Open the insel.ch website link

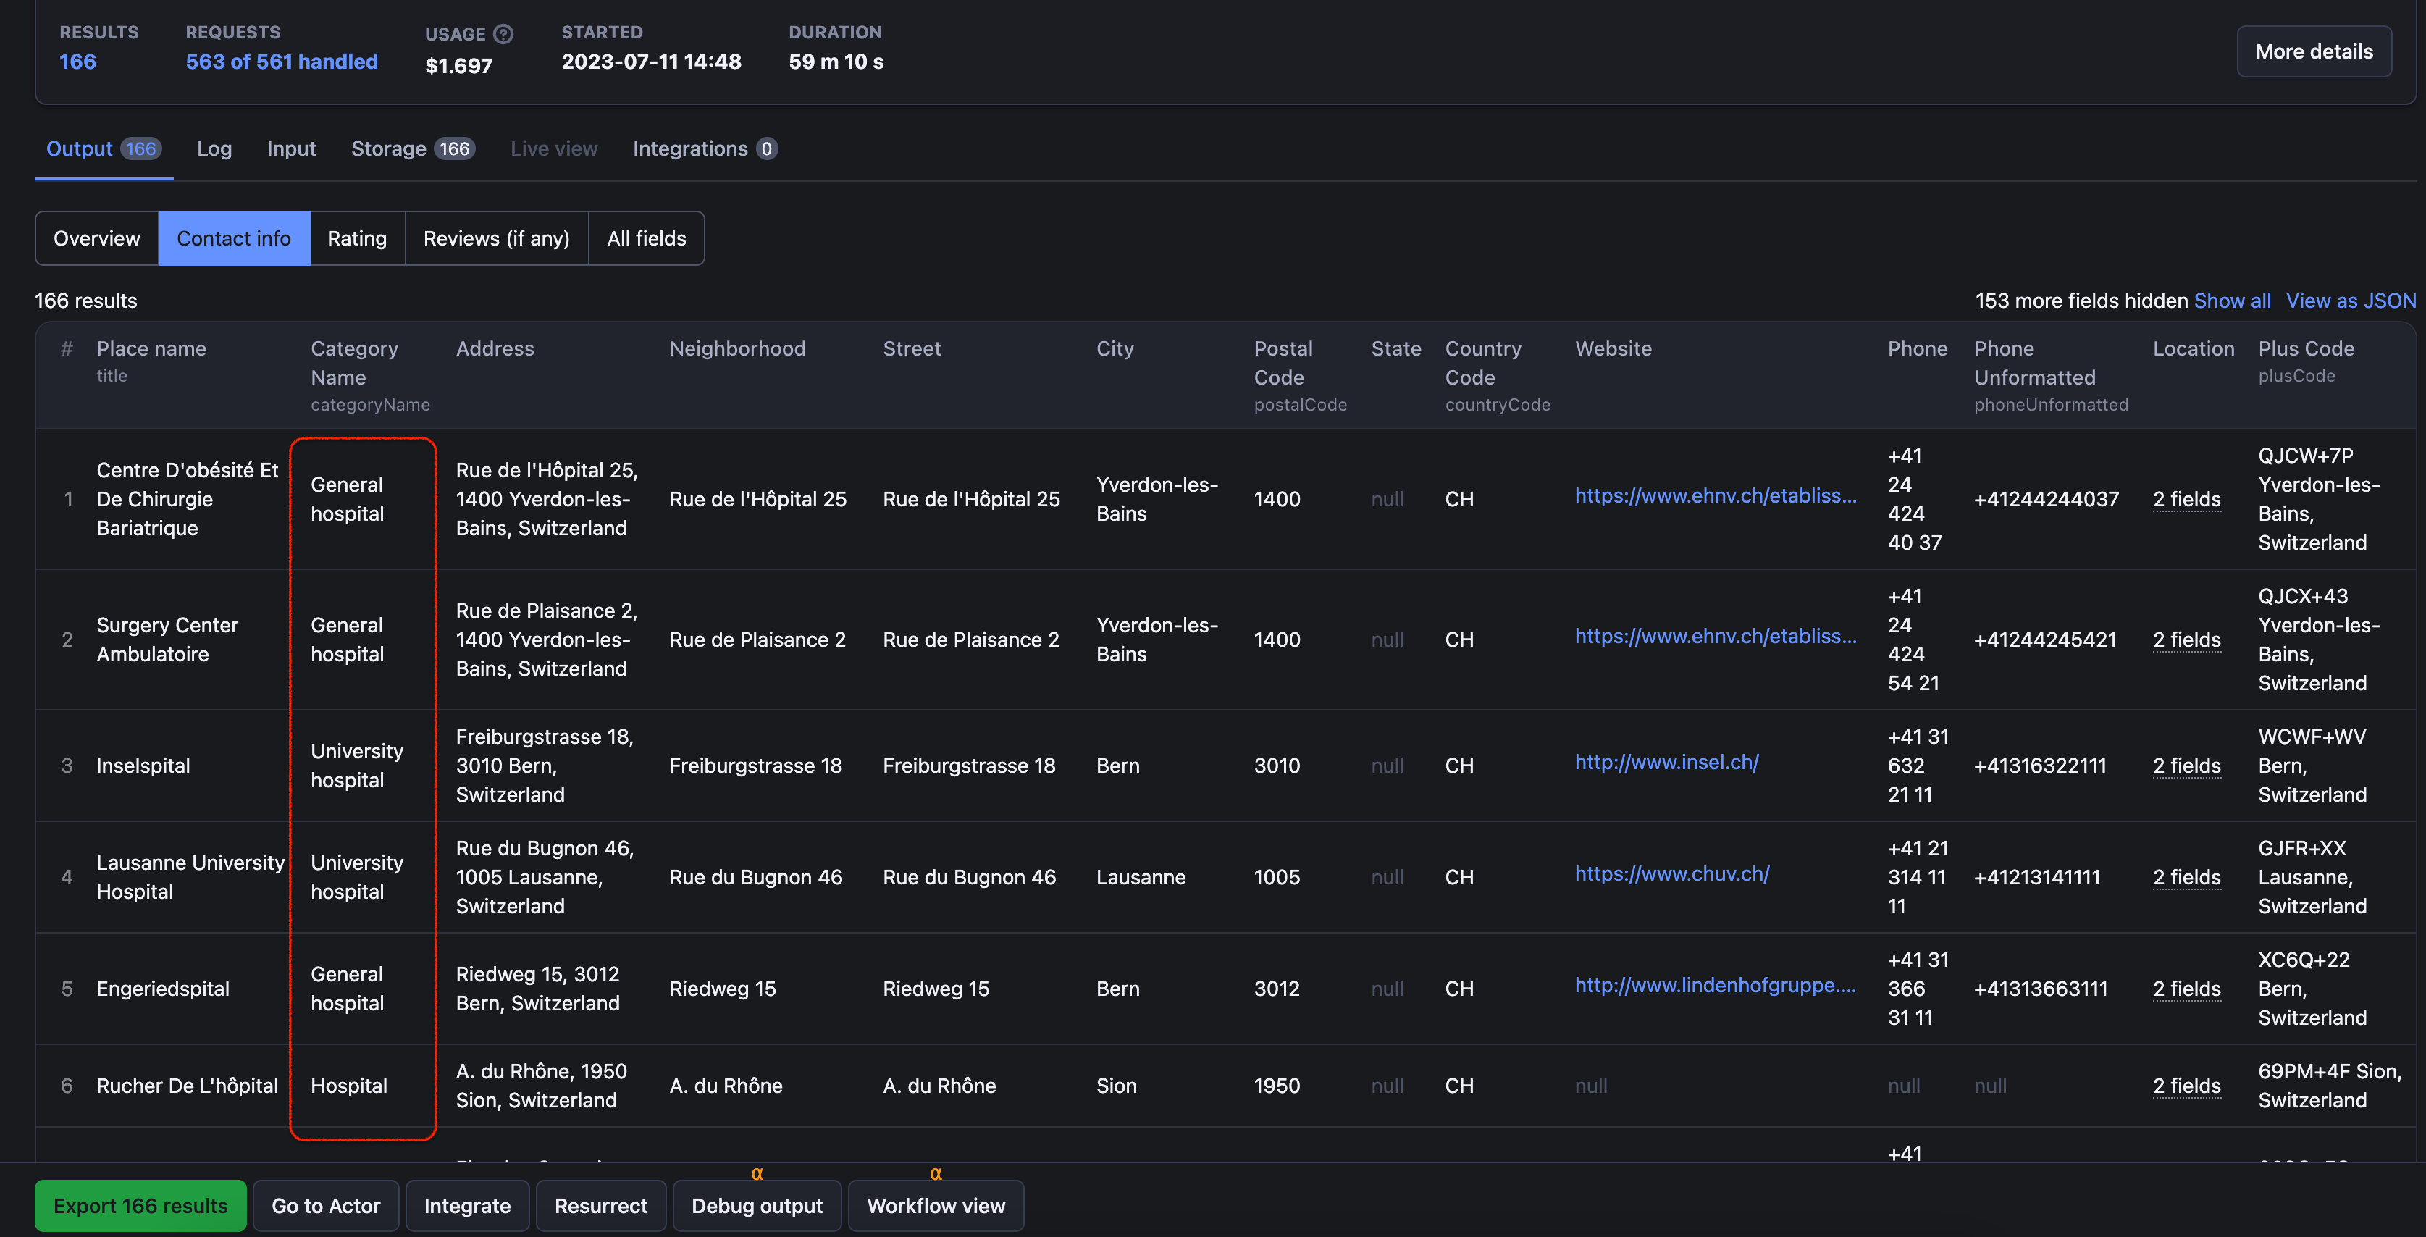point(1666,762)
